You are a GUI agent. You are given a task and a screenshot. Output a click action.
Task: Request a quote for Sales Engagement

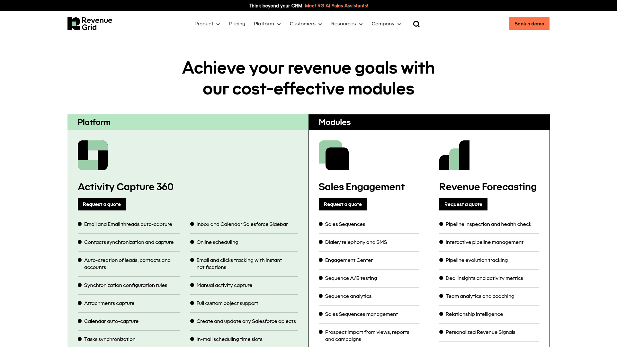coord(343,204)
